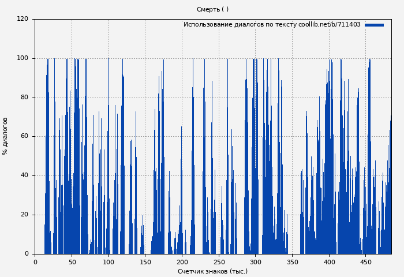The image size is (404, 277).
Task: Click the chart title "Смерть ( )"
Action: pos(212,9)
